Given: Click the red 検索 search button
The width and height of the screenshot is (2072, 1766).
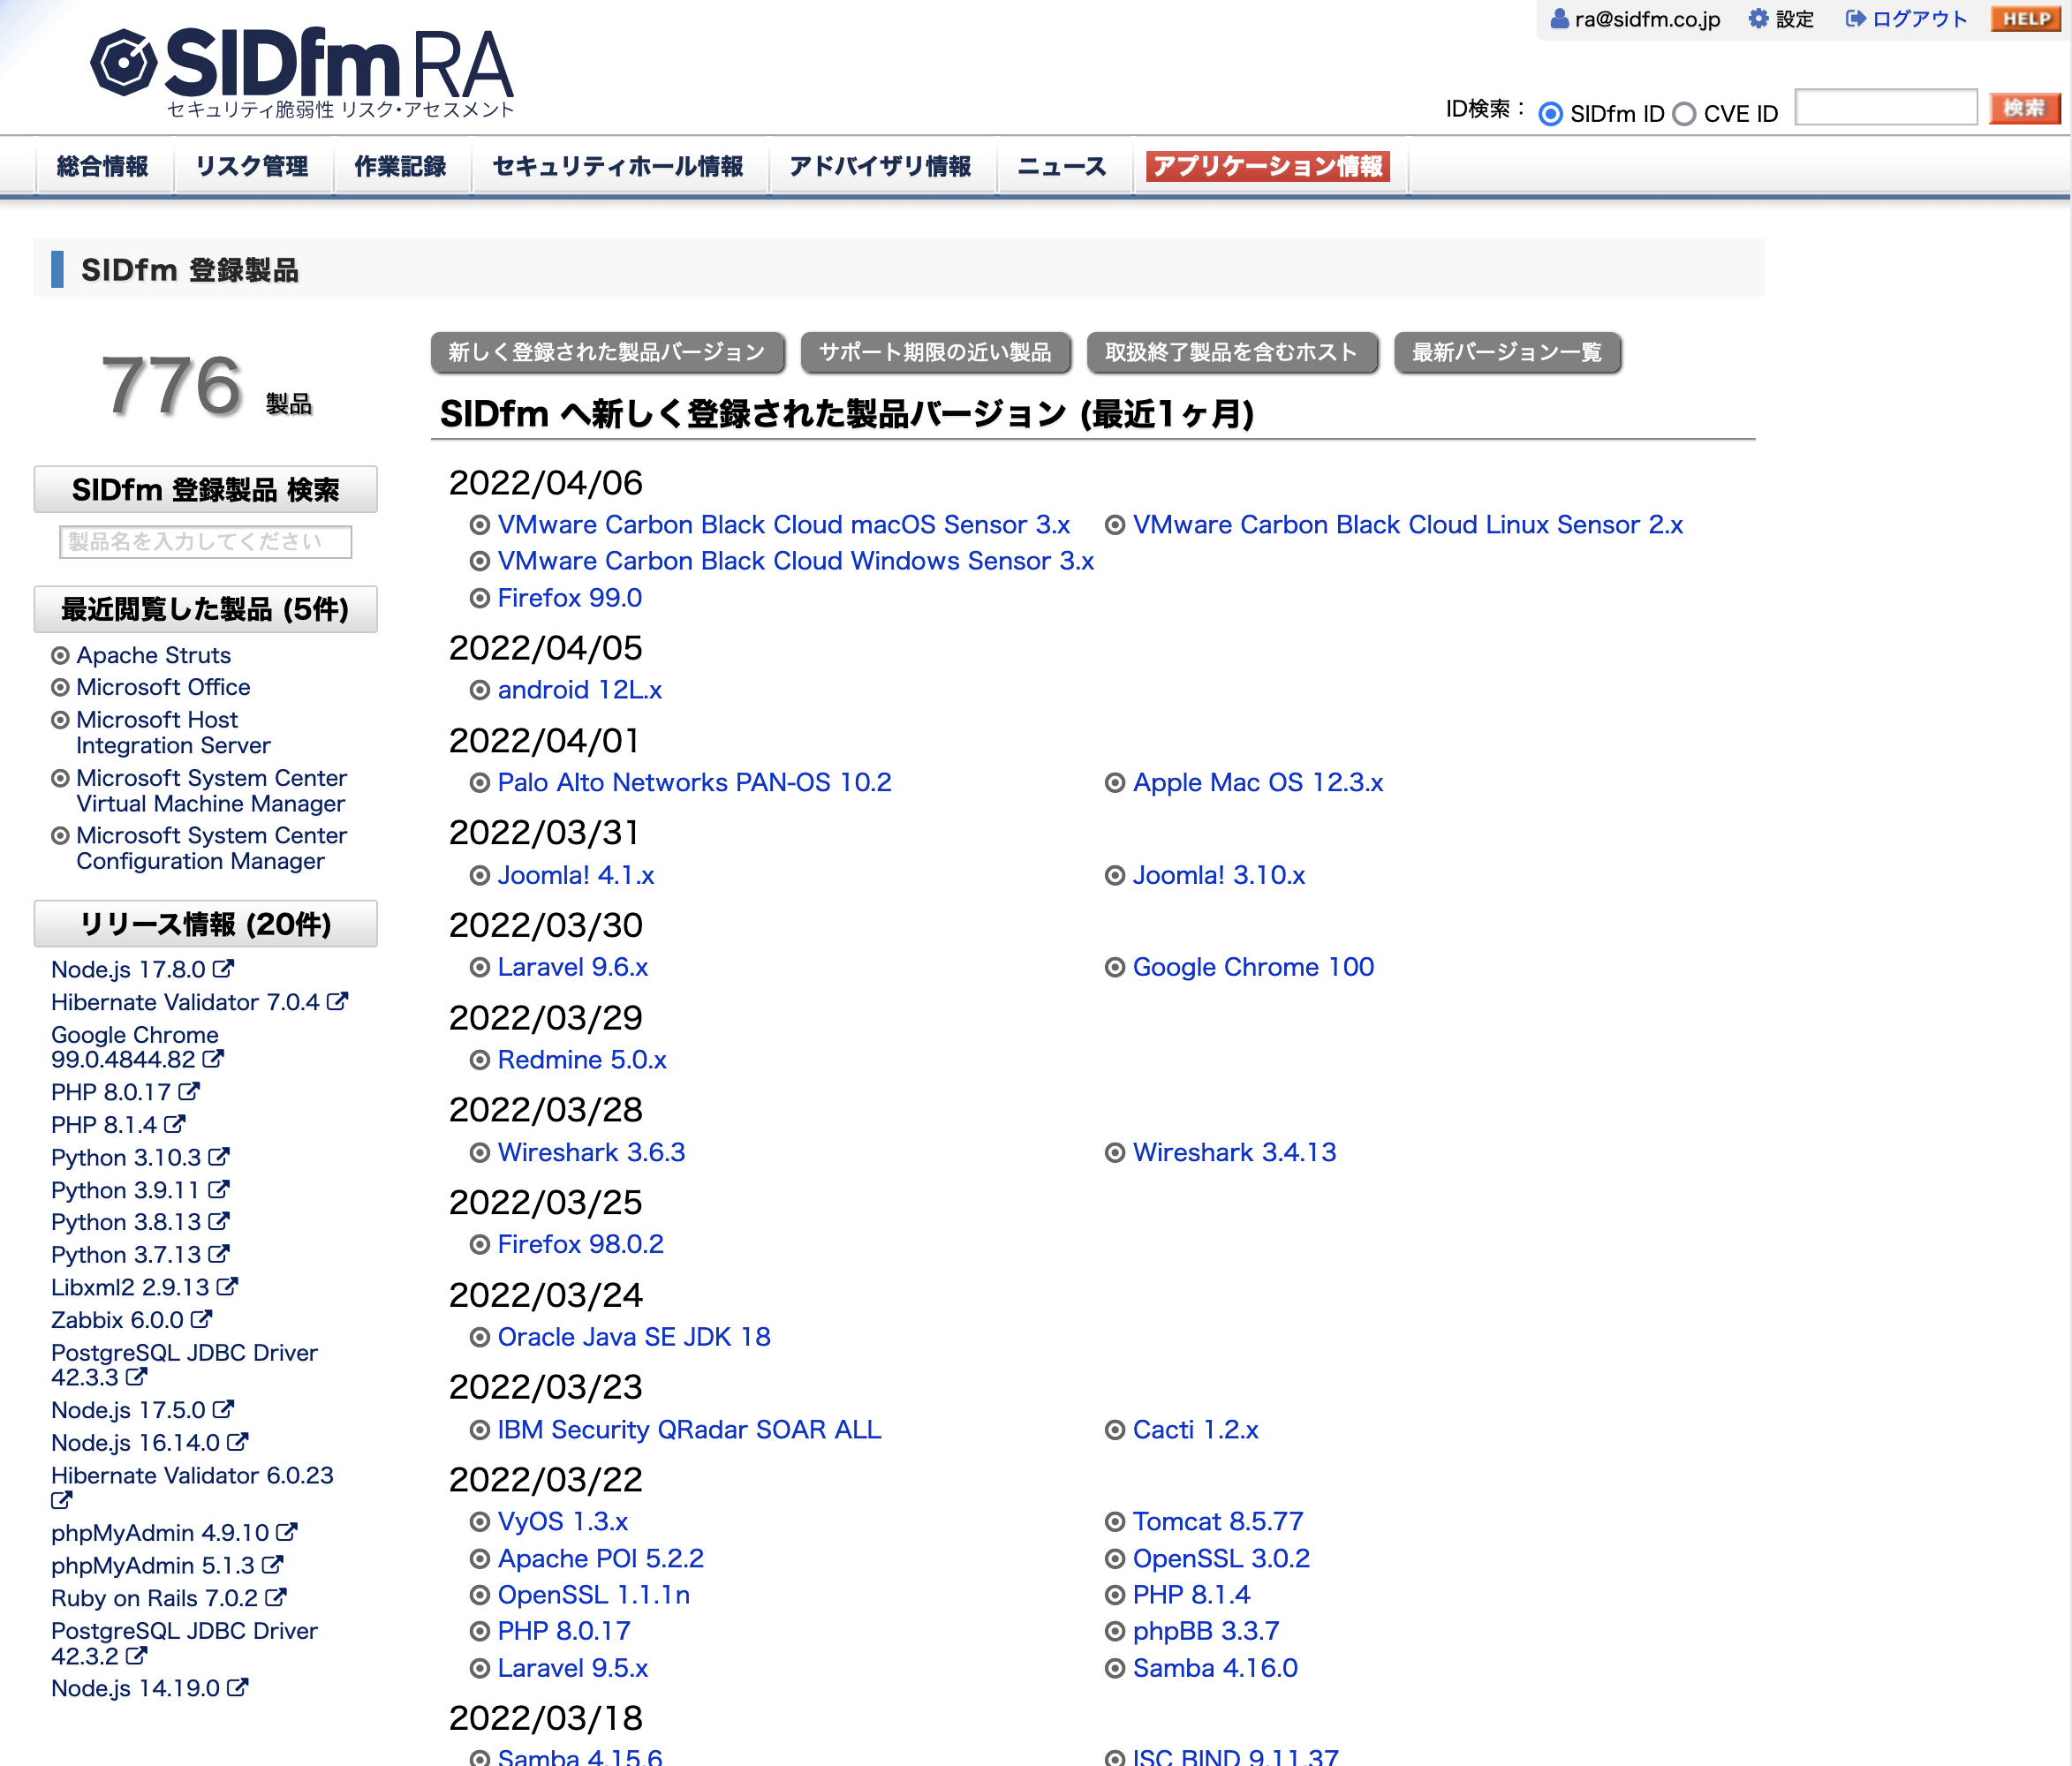Looking at the screenshot, I should (x=2024, y=108).
